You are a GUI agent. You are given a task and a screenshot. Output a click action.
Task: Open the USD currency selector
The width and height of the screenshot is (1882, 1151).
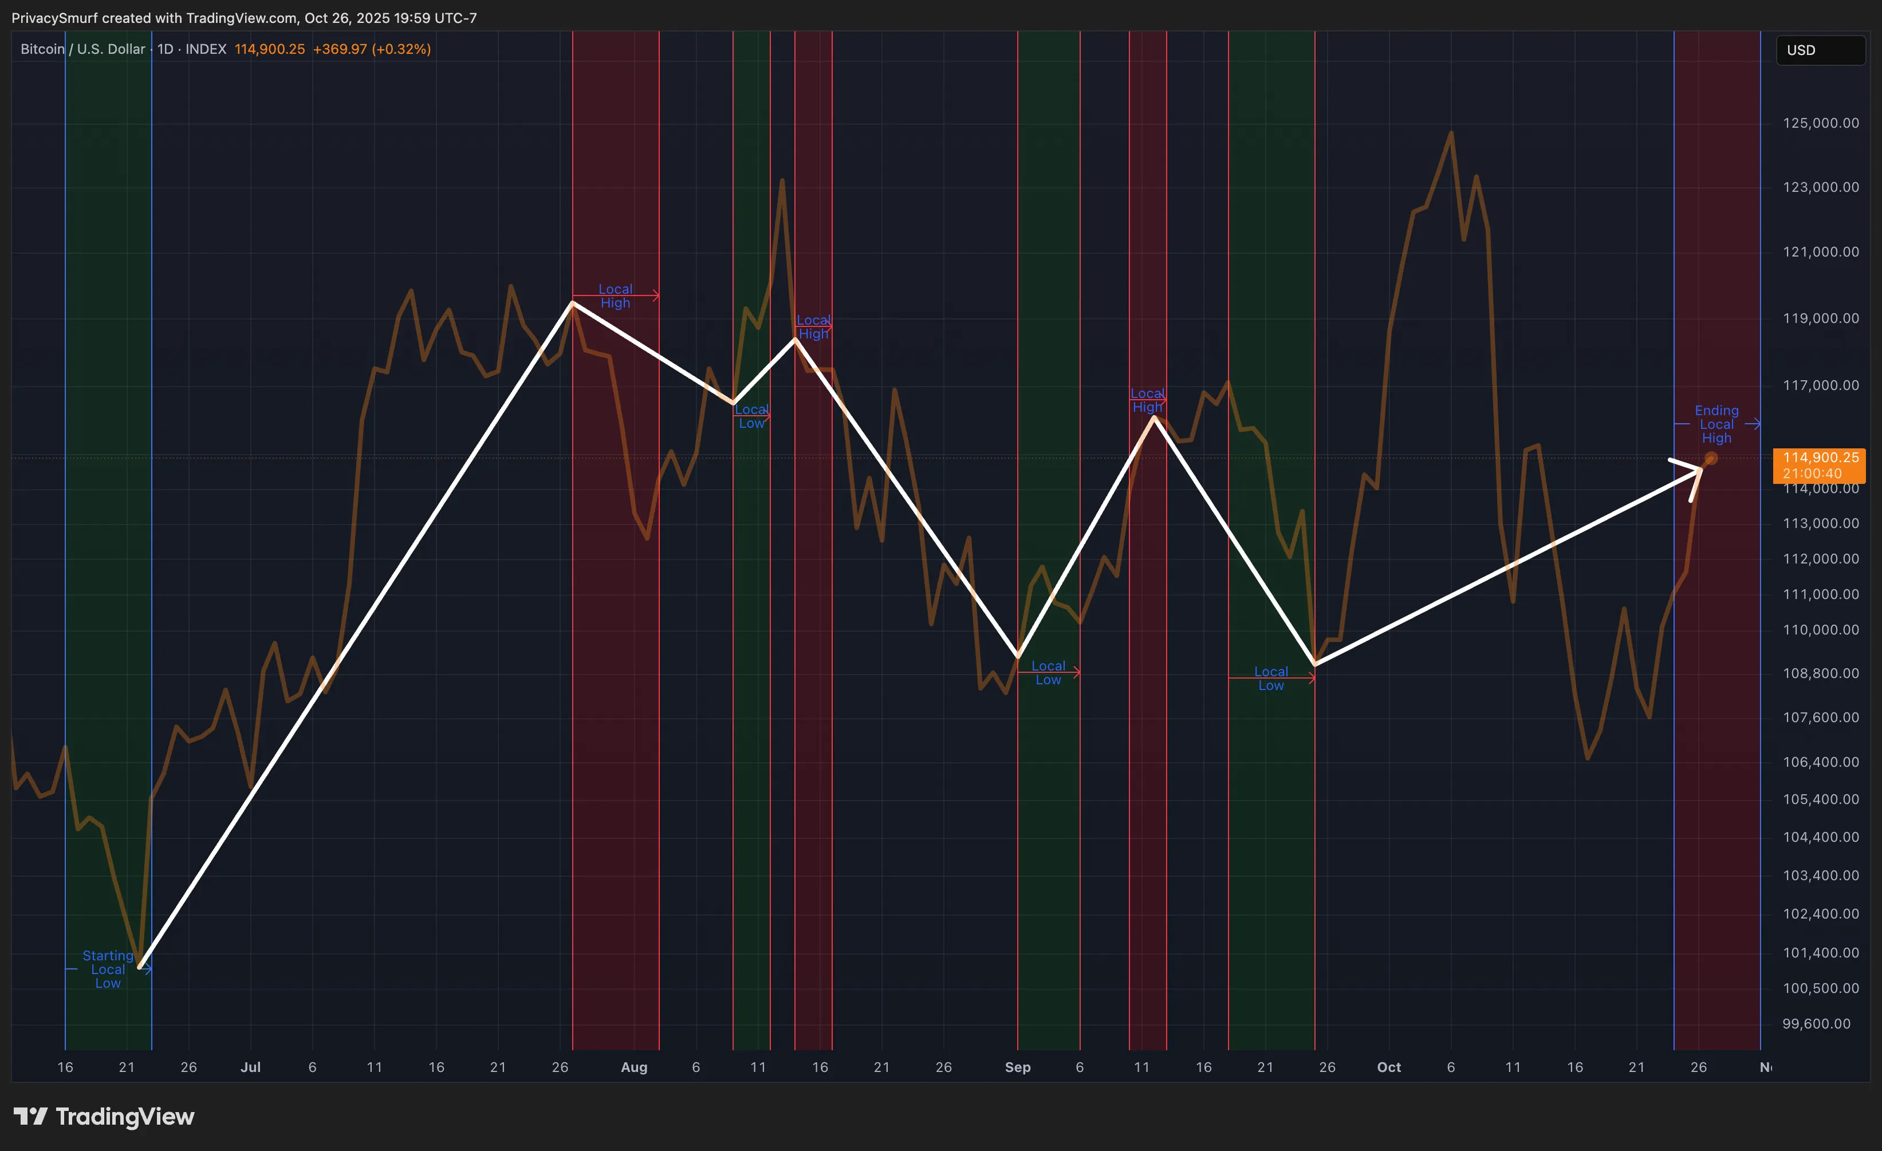1820,50
